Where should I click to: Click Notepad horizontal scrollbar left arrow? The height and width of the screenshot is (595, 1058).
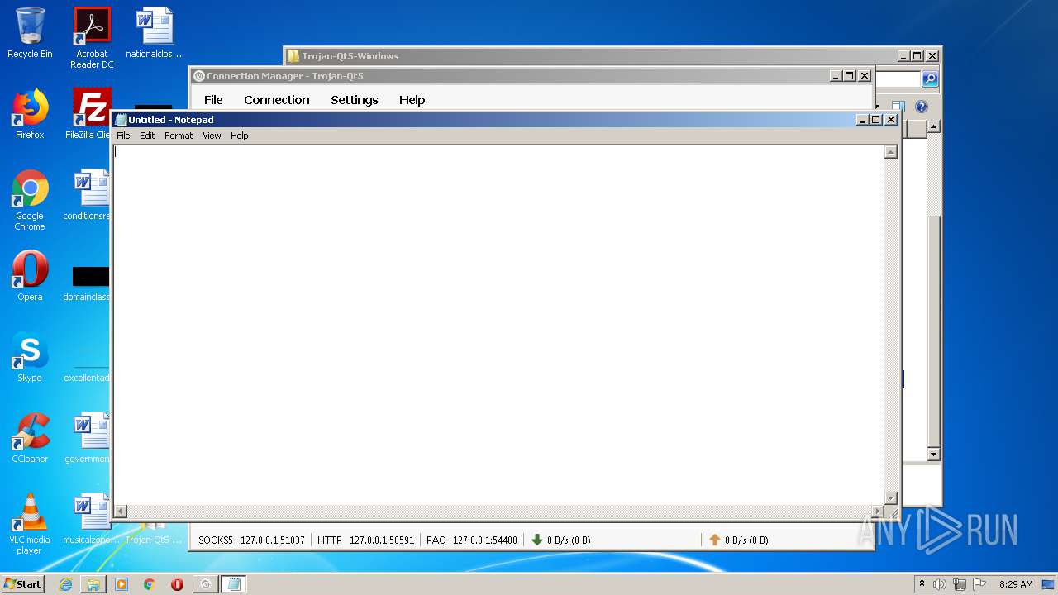(120, 512)
